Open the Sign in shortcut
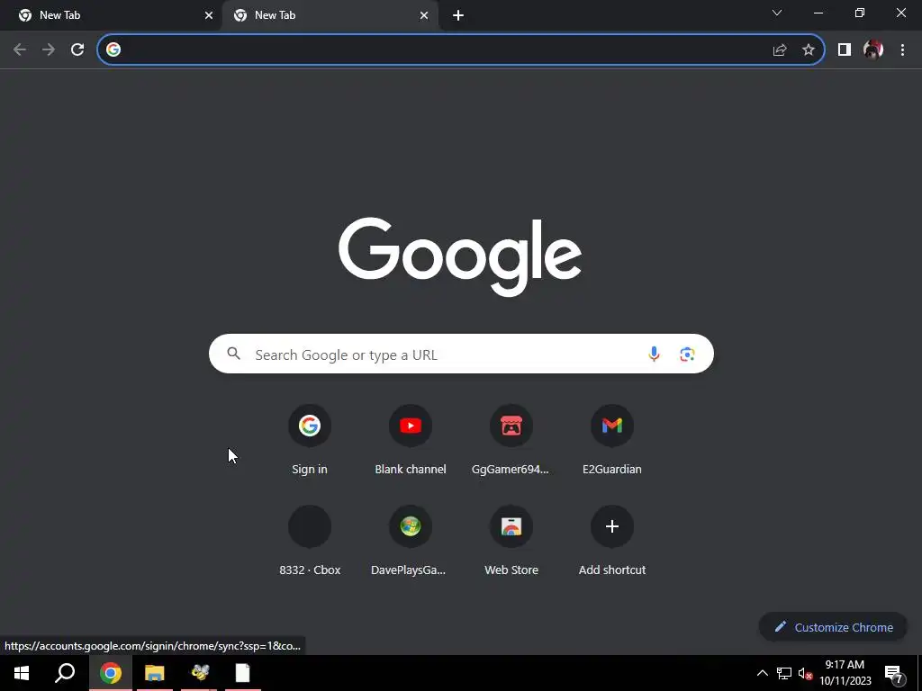This screenshot has height=691, width=922. pyautogui.click(x=310, y=439)
